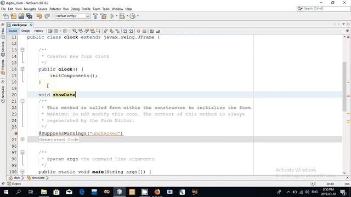351x197 pixels.
Task: Collapse the main method fold on line 100
Action: point(22,171)
